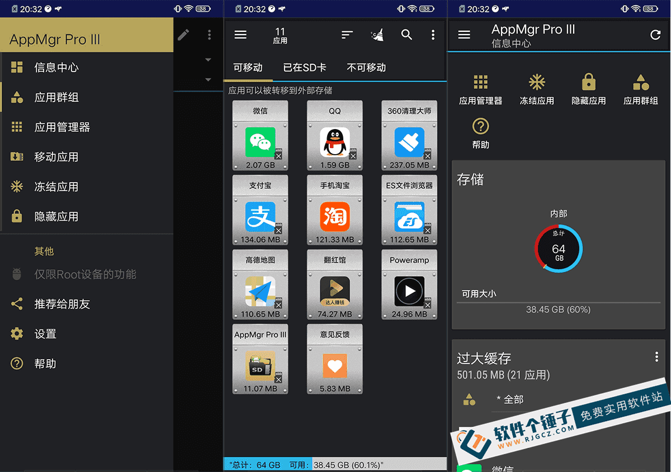Switch to the 可移动 tab

tap(248, 68)
